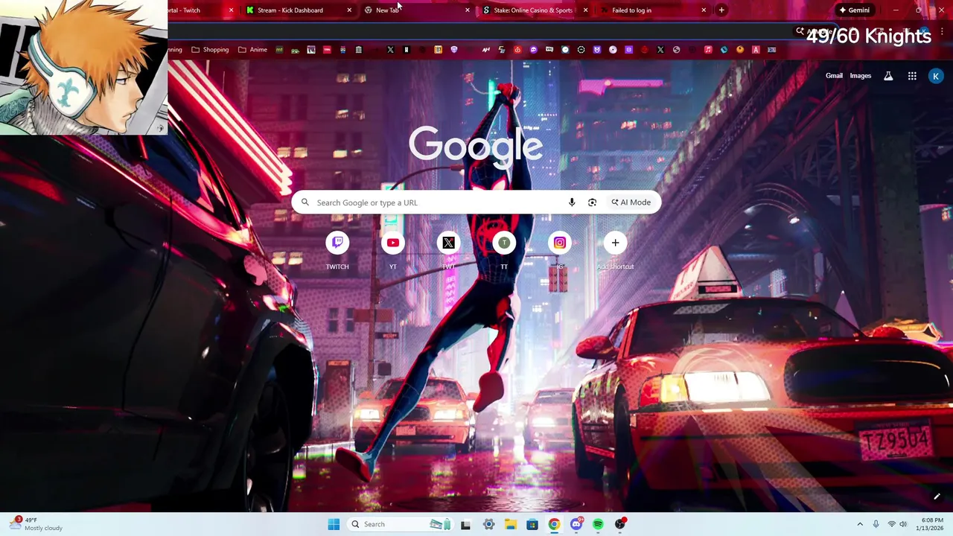Close the Kick Dashboard tab
Screen dimensions: 953x536
(349, 10)
